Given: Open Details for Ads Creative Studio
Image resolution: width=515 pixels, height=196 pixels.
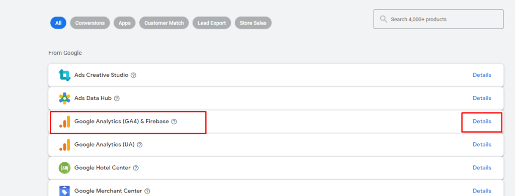Looking at the screenshot, I should pos(482,75).
